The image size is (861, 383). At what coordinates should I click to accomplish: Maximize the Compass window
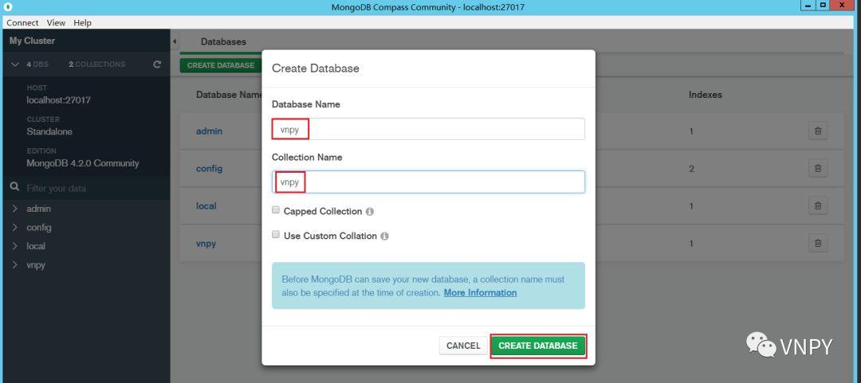coord(823,5)
